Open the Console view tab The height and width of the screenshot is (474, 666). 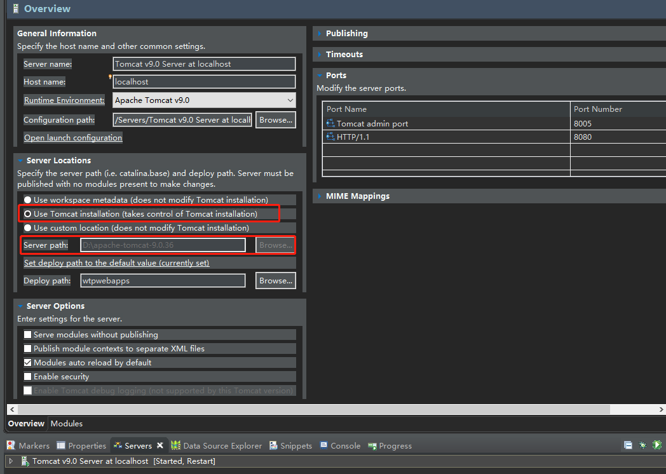(x=340, y=445)
